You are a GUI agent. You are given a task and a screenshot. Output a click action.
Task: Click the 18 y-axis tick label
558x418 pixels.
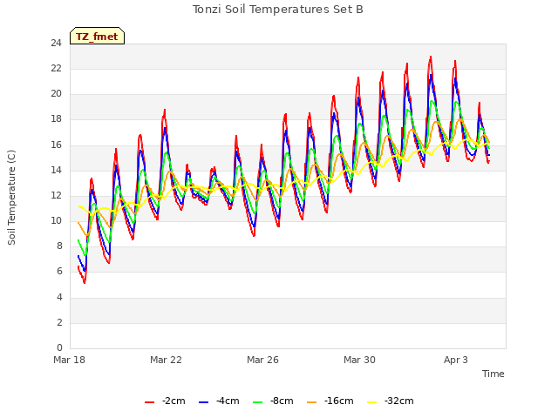tap(56, 119)
